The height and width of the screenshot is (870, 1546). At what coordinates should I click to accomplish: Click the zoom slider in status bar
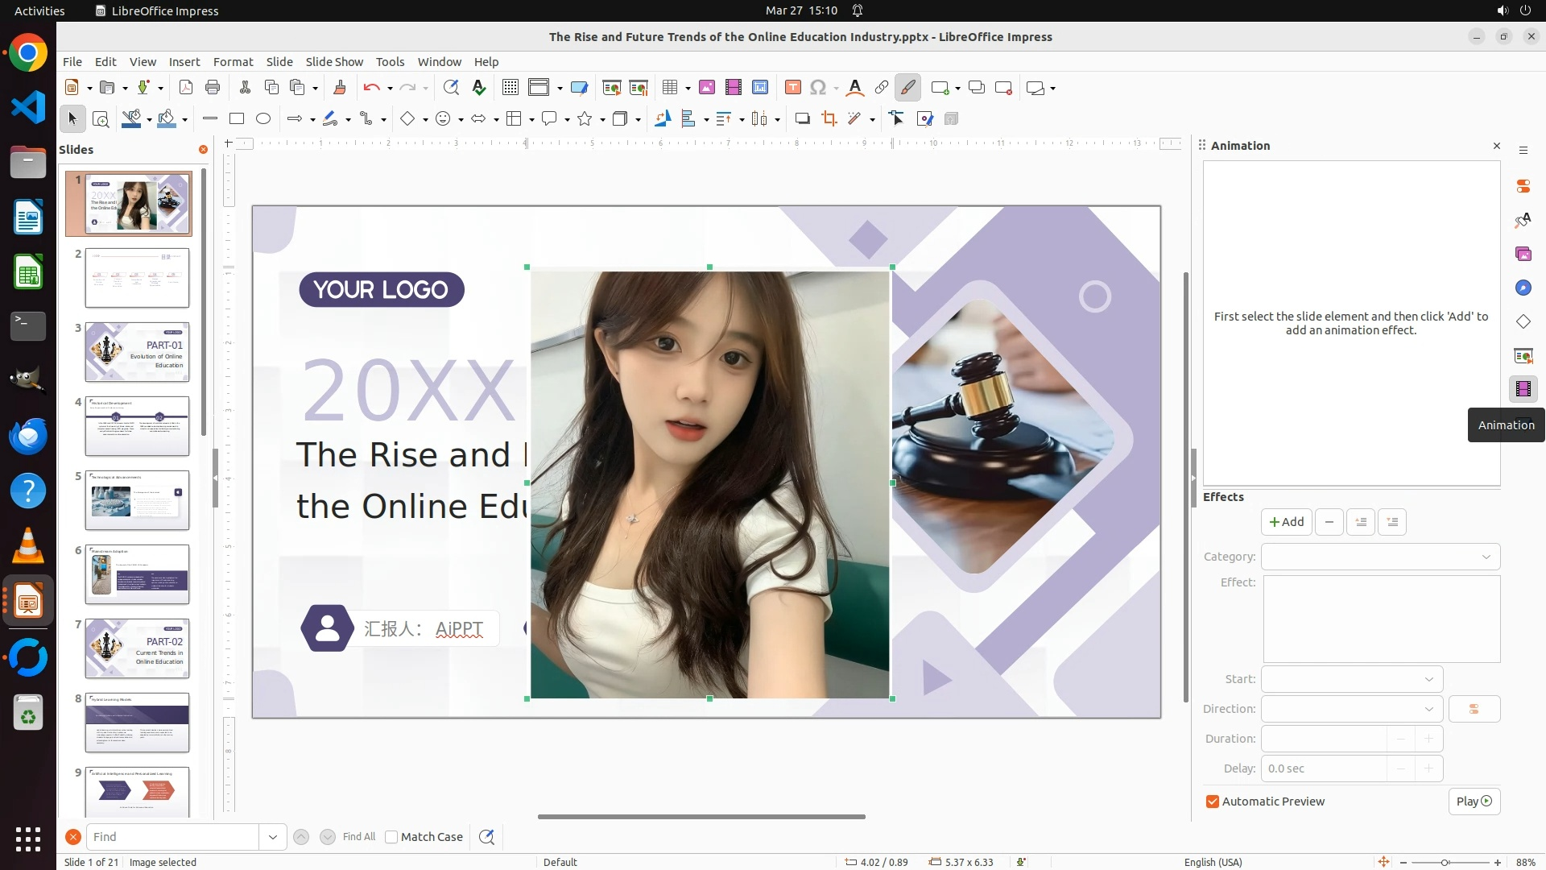pyautogui.click(x=1445, y=862)
